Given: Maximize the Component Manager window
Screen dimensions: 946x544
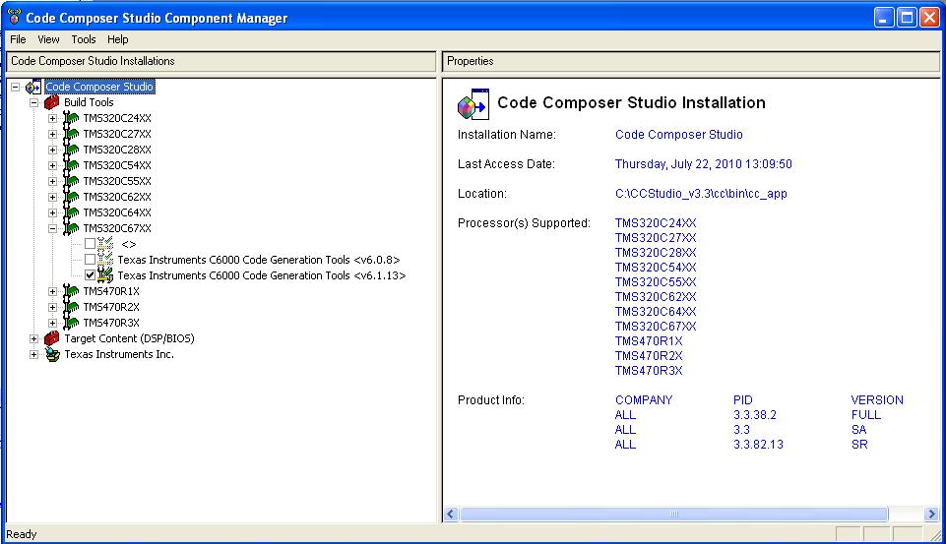Looking at the screenshot, I should (x=907, y=18).
